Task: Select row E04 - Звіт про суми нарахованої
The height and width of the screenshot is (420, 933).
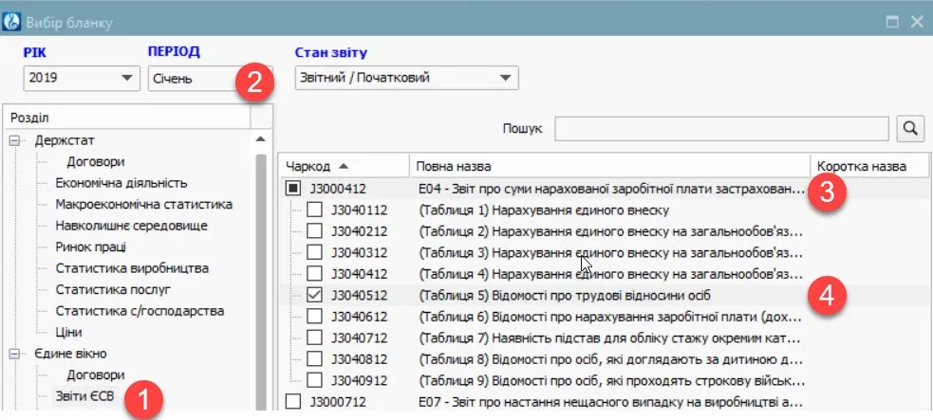Action: 604,189
